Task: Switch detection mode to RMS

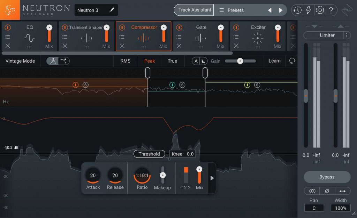Action: click(125, 61)
